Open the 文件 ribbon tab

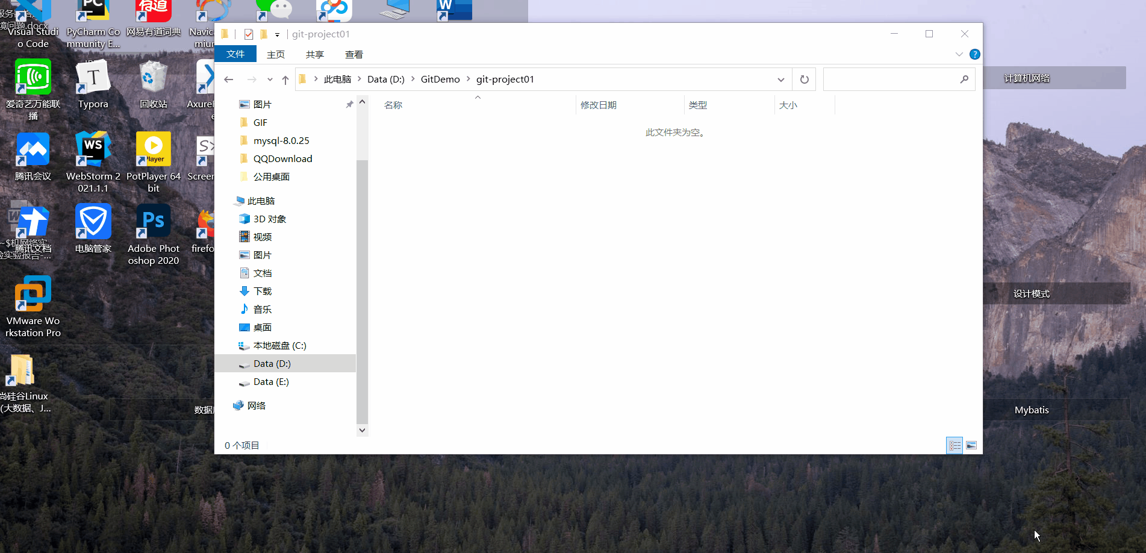235,54
